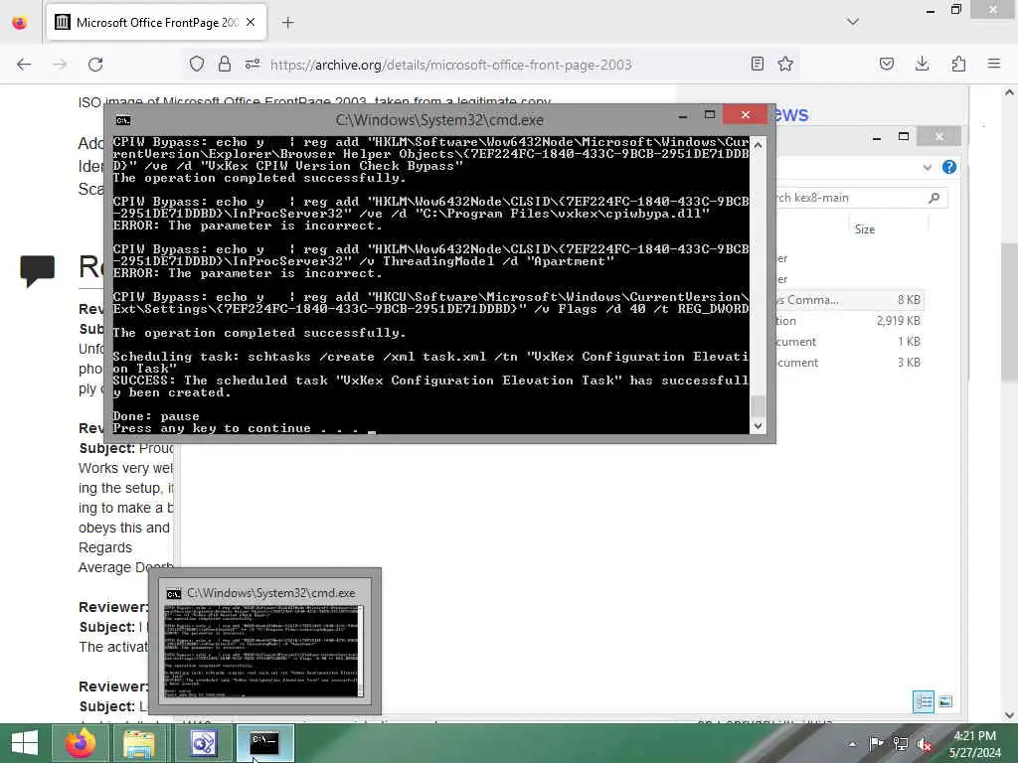Expand File Explorer ribbon chevron
The image size is (1018, 763).
(928, 167)
